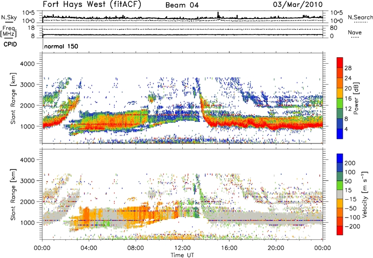The height and width of the screenshot is (258, 373).
Task: Click inside the power range-time plot
Action: (182, 98)
